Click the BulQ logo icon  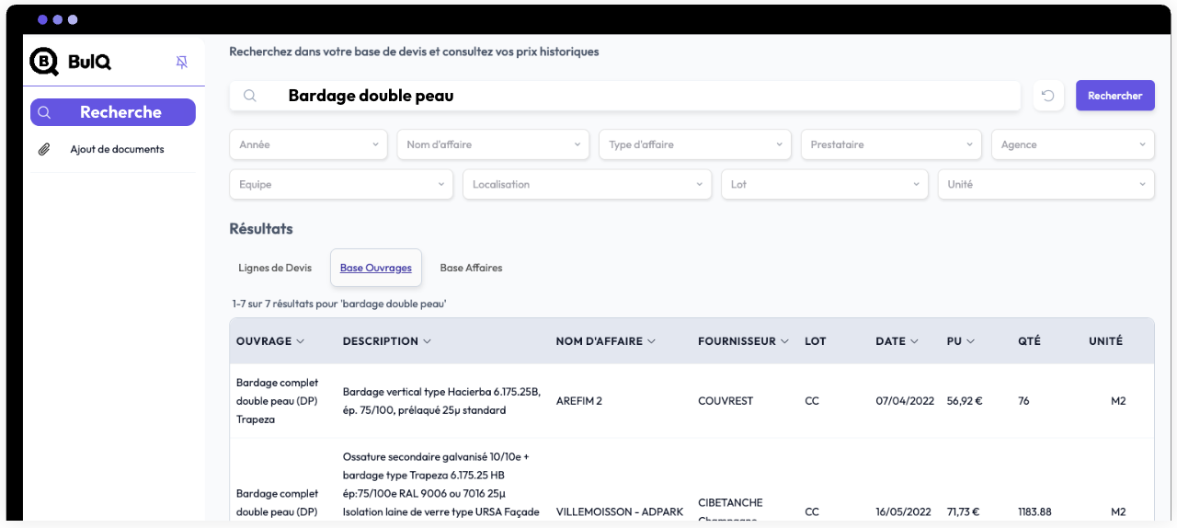44,62
